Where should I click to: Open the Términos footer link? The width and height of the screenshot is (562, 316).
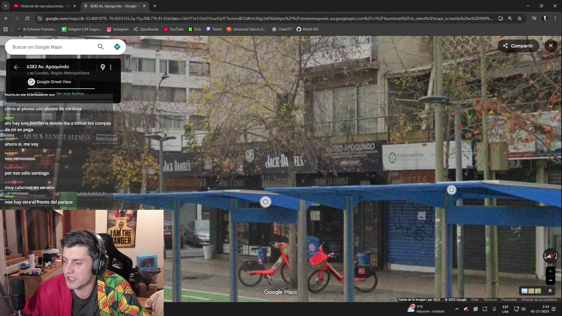(490, 300)
